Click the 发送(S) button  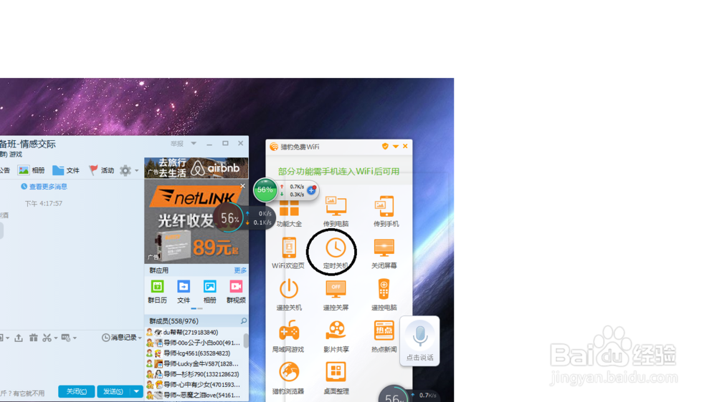[x=113, y=391]
